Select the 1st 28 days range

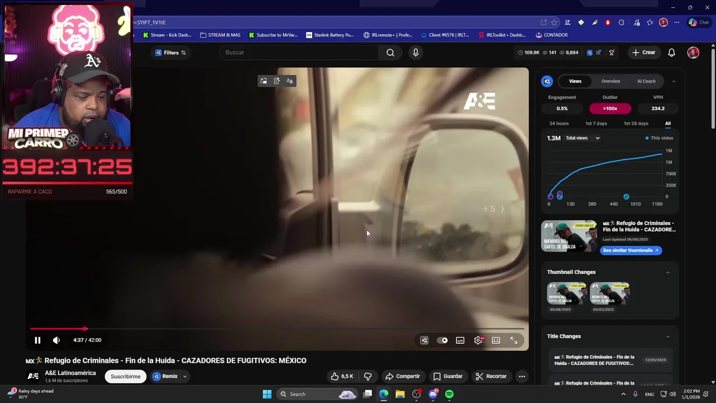pyautogui.click(x=635, y=124)
